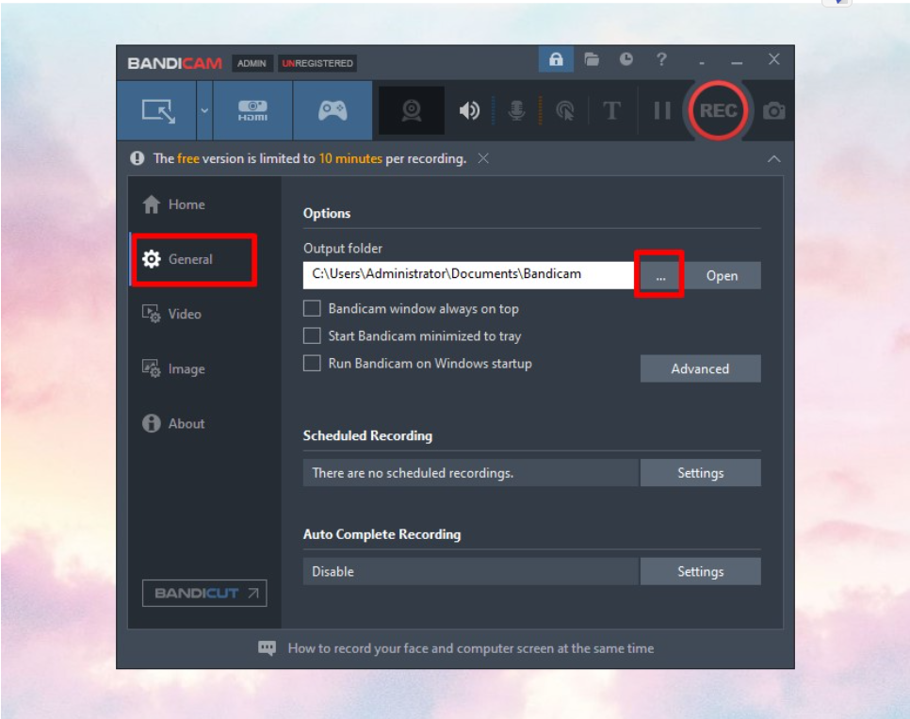Screen dimensions: 910x719
Task: Toggle the webcam overlay icon
Action: [x=412, y=110]
